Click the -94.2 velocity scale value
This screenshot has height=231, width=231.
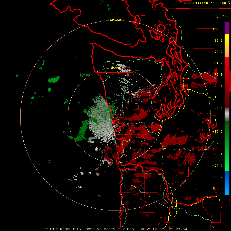[217, 177]
